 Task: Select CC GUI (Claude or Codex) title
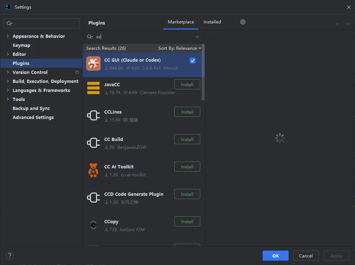pyautogui.click(x=132, y=60)
